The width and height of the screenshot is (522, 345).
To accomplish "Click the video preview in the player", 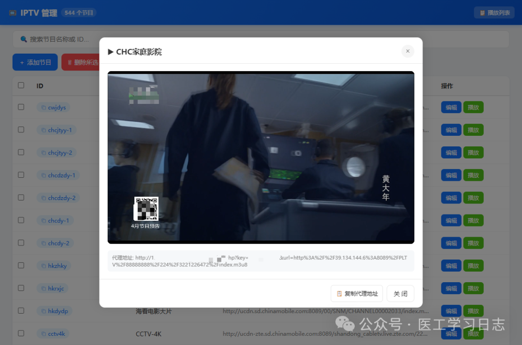I will pyautogui.click(x=261, y=157).
